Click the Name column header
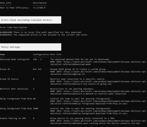This screenshot has width=147, height=127. point(2,55)
